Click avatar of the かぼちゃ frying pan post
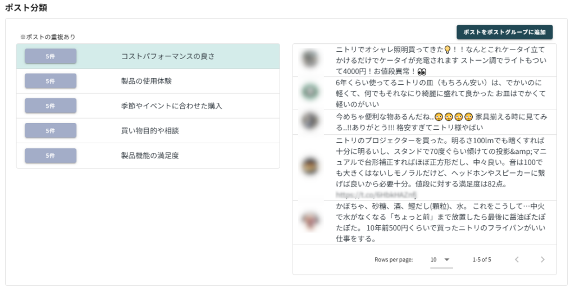 click(x=310, y=221)
